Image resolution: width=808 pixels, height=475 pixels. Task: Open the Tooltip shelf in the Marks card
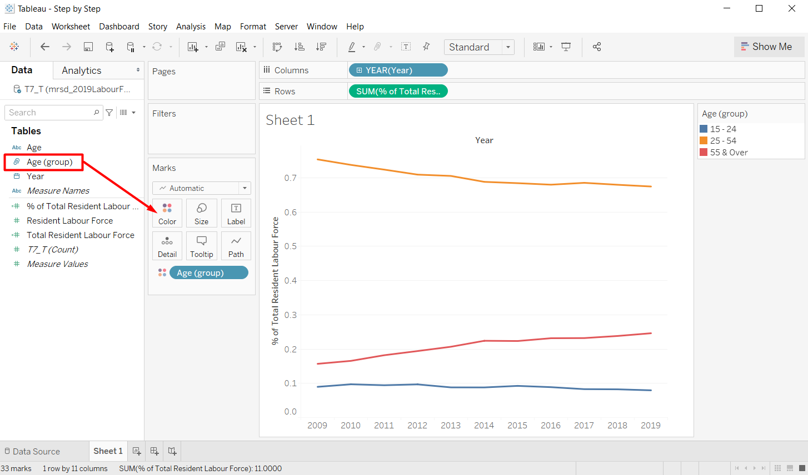coord(201,246)
